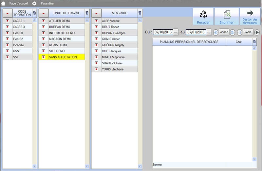Open date picker for Du start date
This screenshot has width=262, height=171.
coord(176,32)
